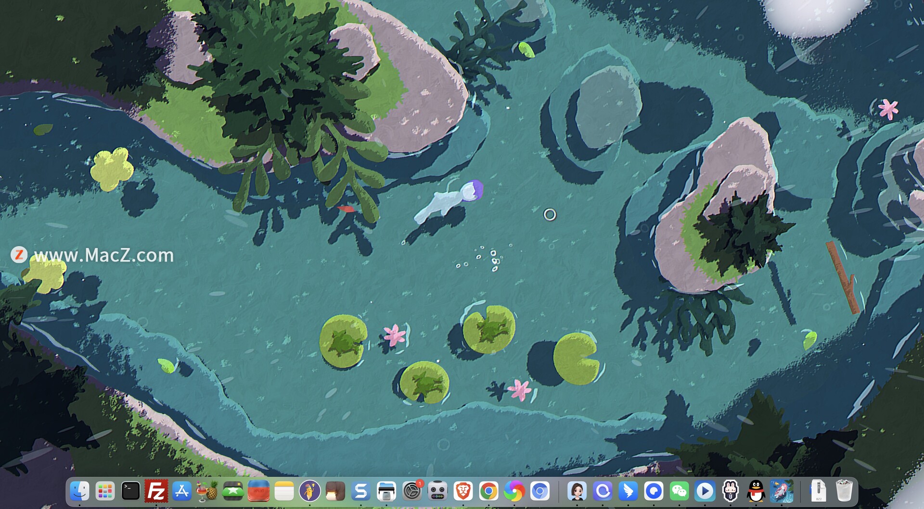Open the cartoon girl avatar app
The width and height of the screenshot is (924, 509).
(x=577, y=491)
